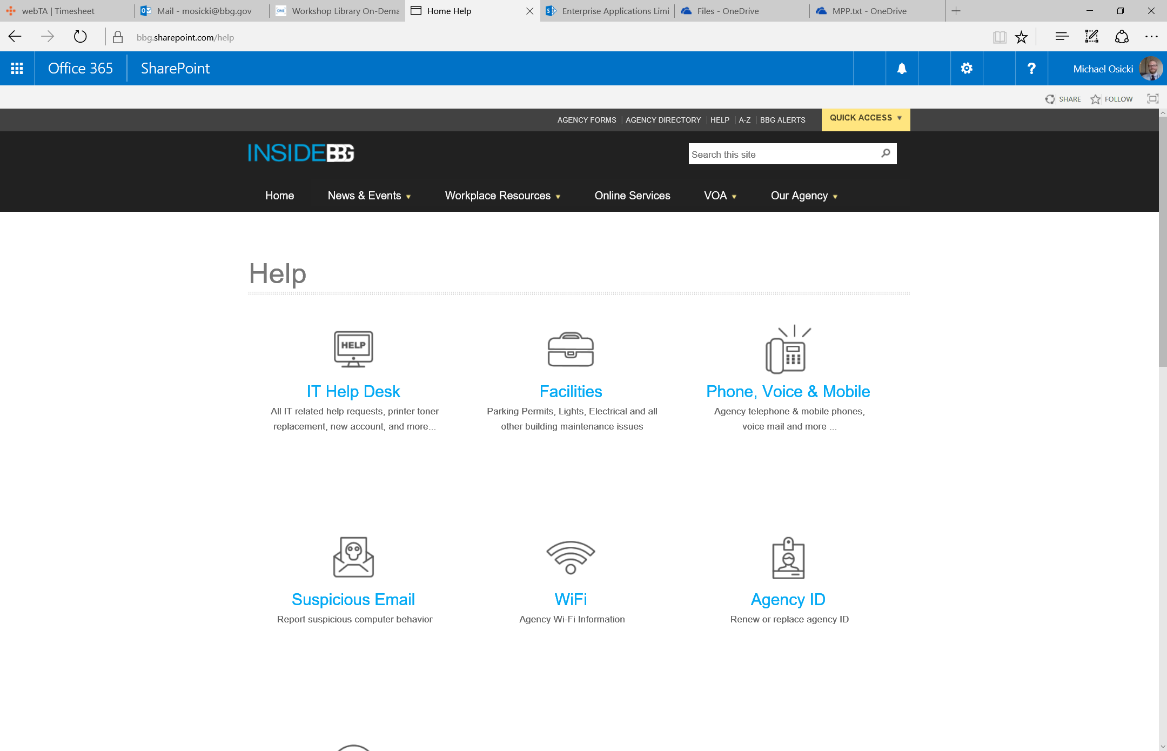Open the browser Hub icon
Screen dimensions: 1167x751
[x=1062, y=37]
